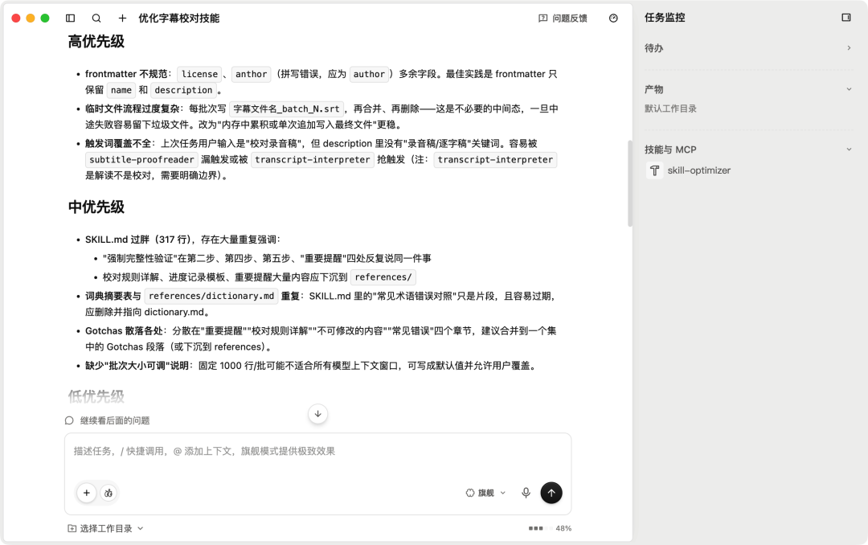Image resolution: width=868 pixels, height=545 pixels.
Task: Click the title 优化字幕校对技能
Action: click(178, 18)
